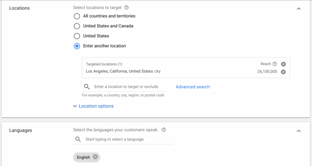Select Enter another location radio button
Viewport: 312px width, 166px height.
click(77, 46)
